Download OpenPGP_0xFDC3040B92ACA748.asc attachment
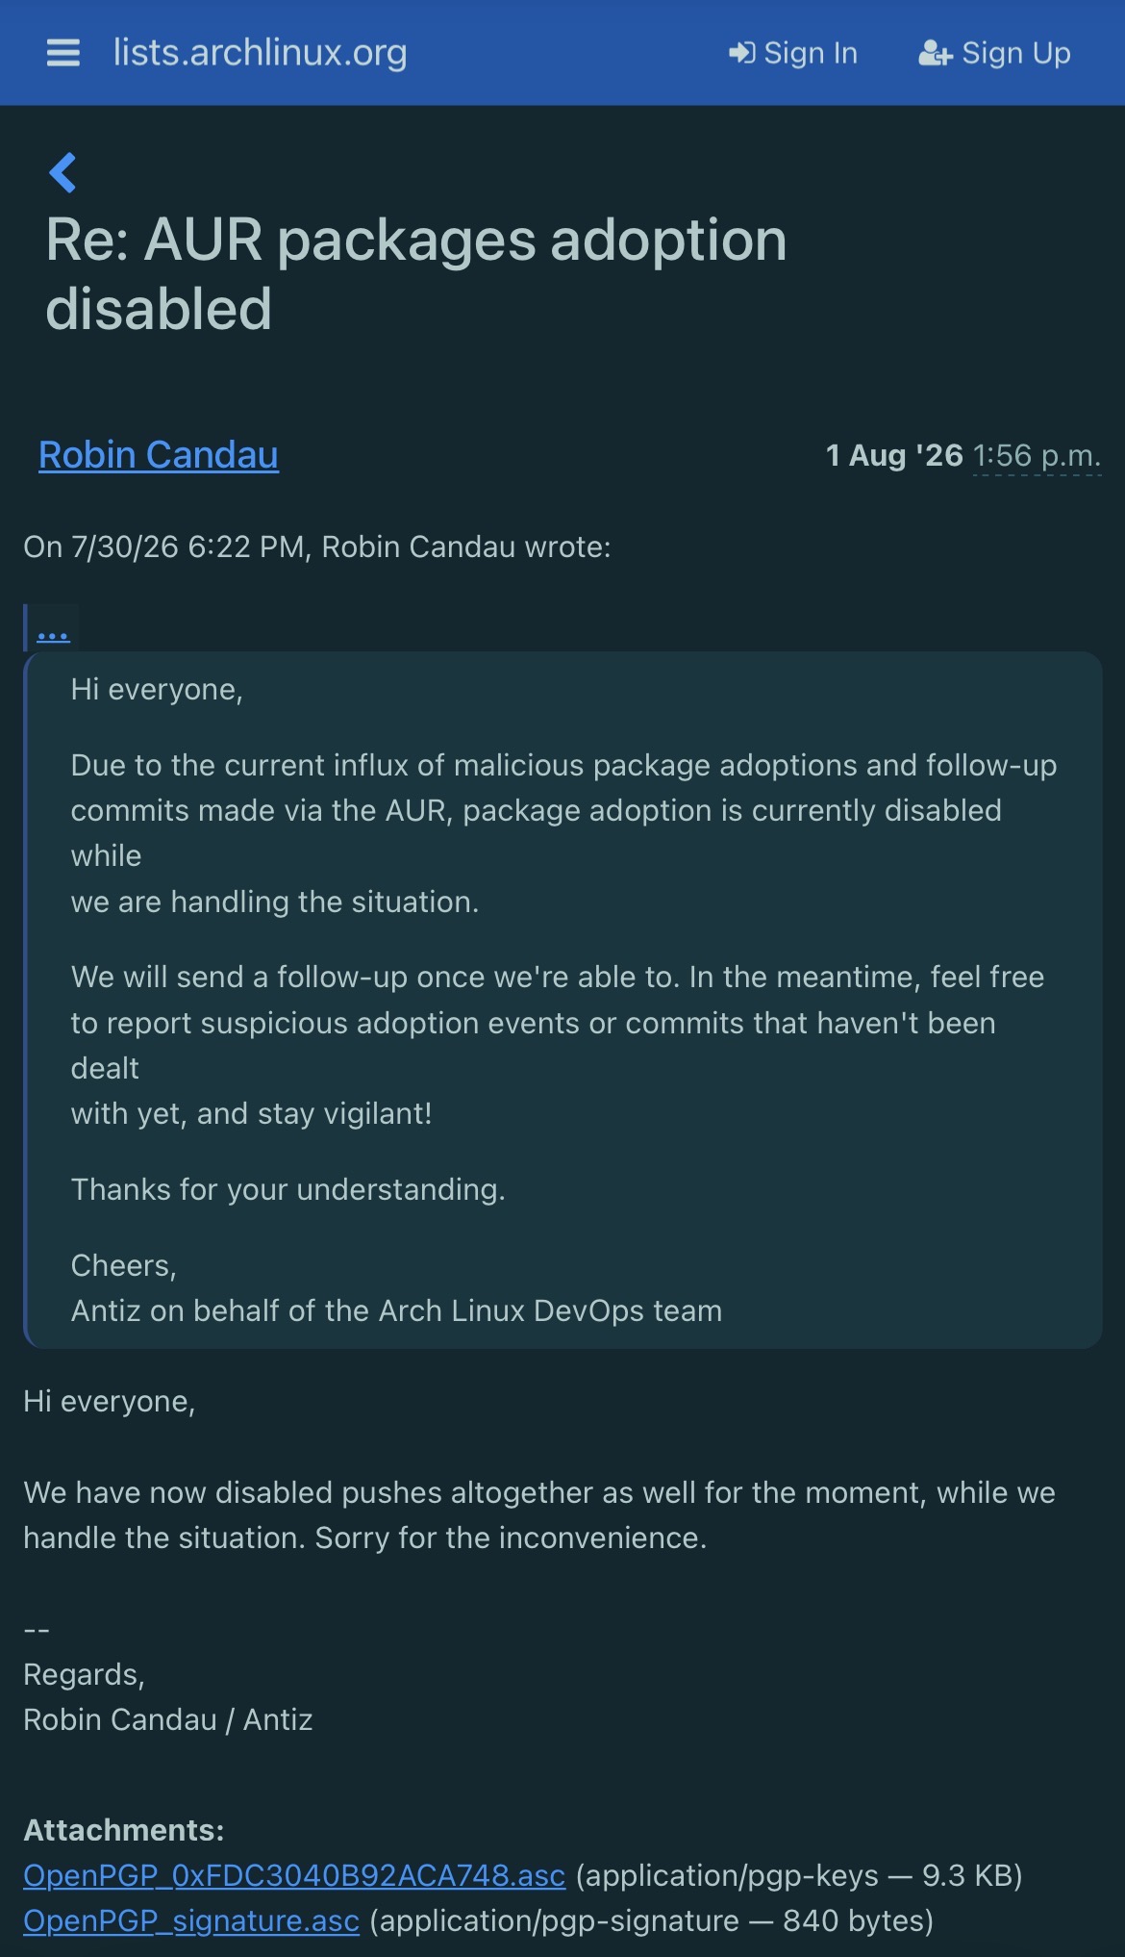 (x=294, y=1875)
